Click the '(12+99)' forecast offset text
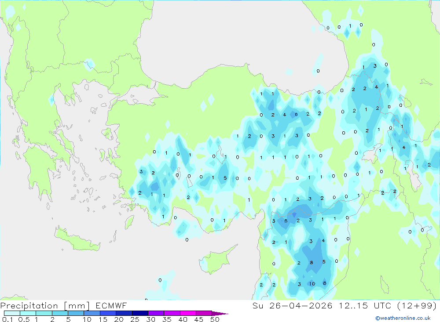Image resolution: width=440 pixels, height=322 pixels. pyautogui.click(x=417, y=306)
